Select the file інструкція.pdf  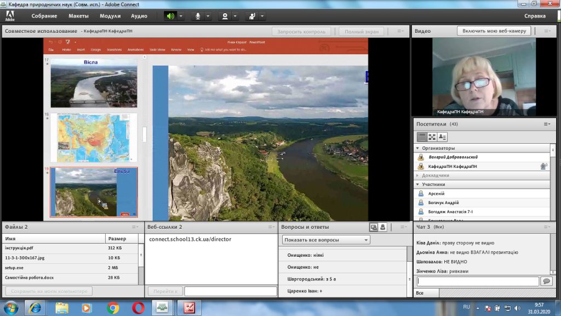pos(70,248)
